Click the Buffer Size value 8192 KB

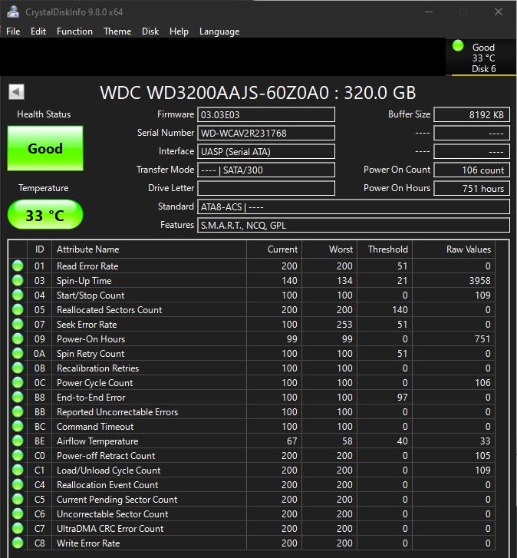(472, 114)
